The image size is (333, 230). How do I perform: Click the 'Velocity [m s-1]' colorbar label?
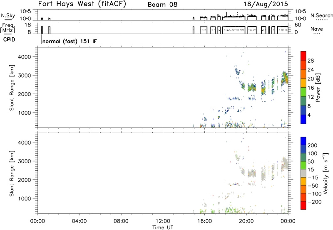pos(326,173)
